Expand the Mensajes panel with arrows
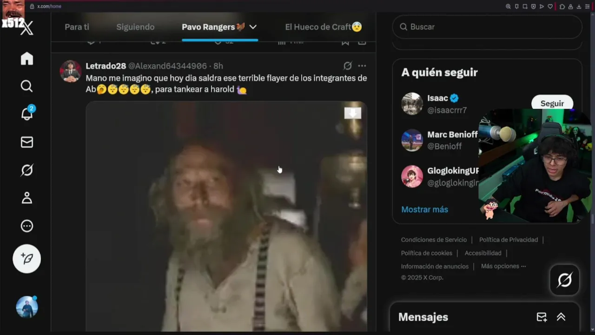595x335 pixels. coord(561,317)
